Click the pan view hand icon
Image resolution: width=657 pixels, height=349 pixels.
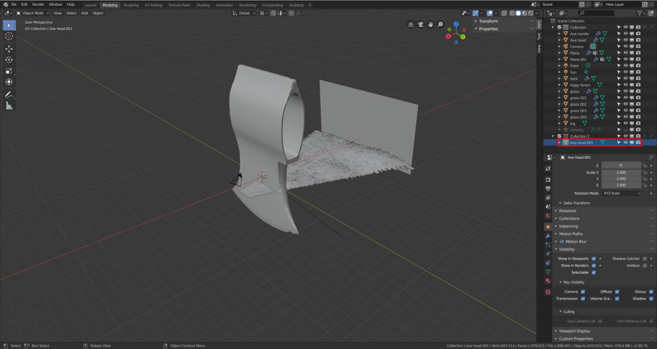pos(431,25)
